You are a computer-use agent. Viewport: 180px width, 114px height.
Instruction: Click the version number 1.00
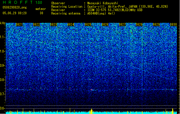(x=39, y=3)
